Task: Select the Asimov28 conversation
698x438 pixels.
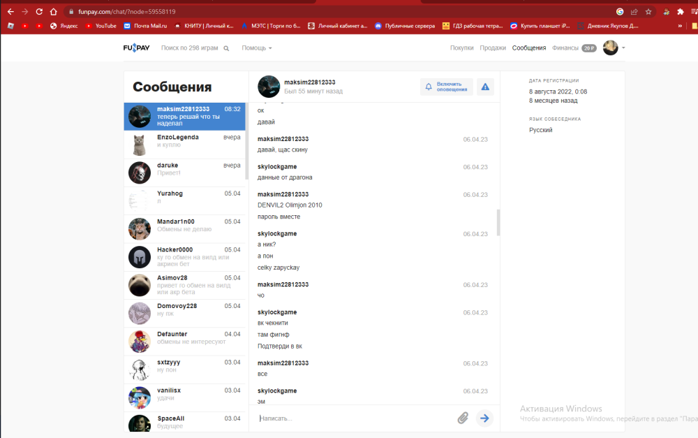Action: (184, 285)
